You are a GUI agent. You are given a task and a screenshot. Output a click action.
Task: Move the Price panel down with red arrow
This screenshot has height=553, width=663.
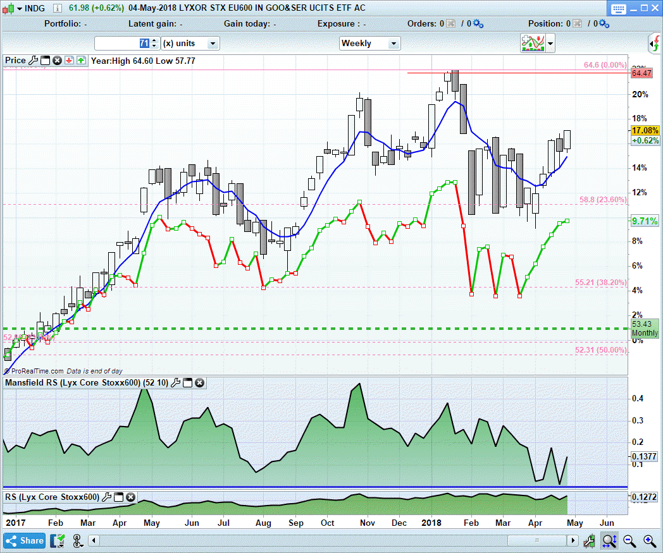click(70, 61)
